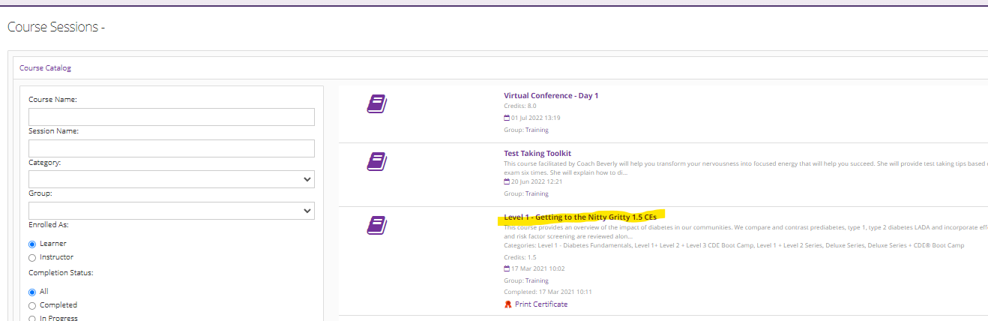Select the Learner radio button
This screenshot has width=988, height=321.
tap(32, 244)
